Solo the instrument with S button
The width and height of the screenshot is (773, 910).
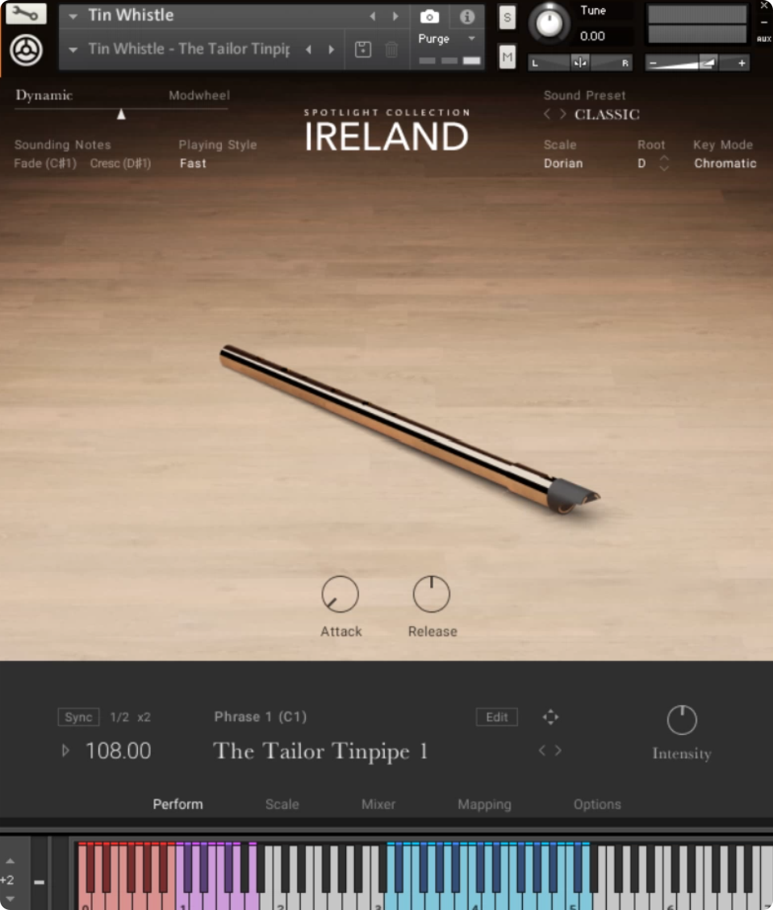coord(508,18)
